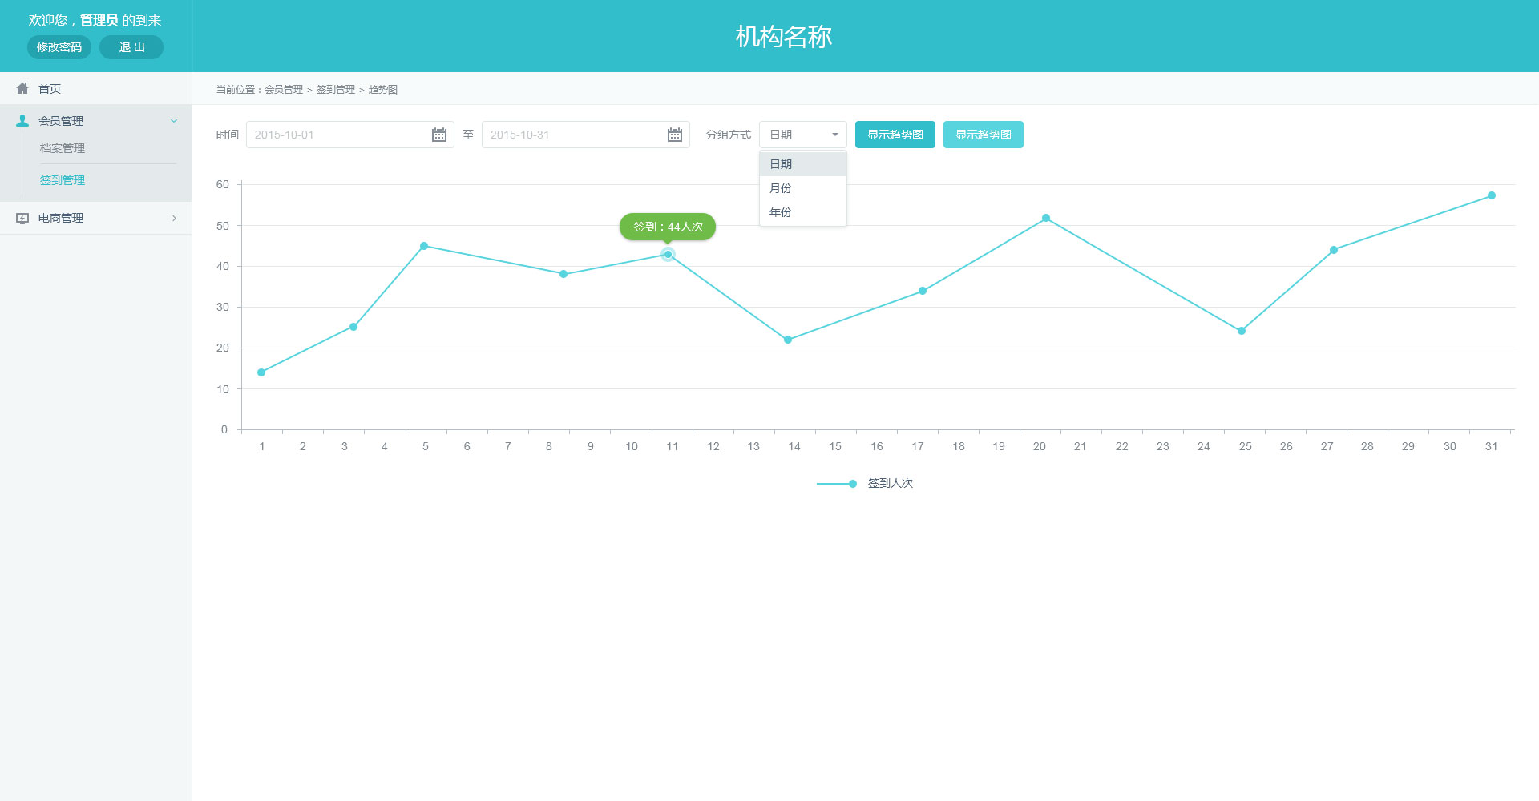The image size is (1539, 801).
Task: Click the monitor icon beside 电商管理
Action: (22, 218)
